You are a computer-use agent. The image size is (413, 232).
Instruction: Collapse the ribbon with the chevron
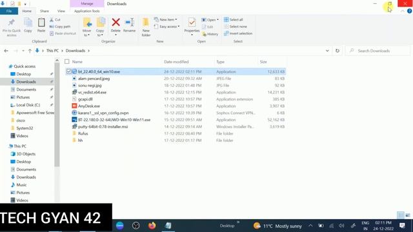[x=403, y=12]
